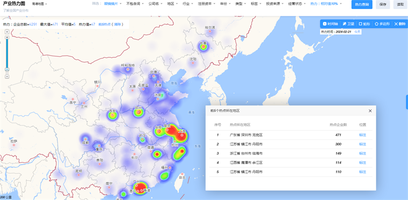Click the 热力查询 button
The image size is (408, 200).
(362, 4)
